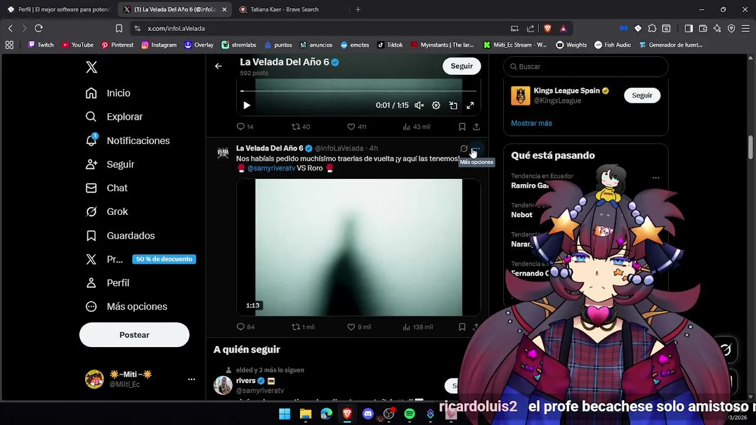The height and width of the screenshot is (425, 756).
Task: Open the Brave Wallet icon
Action: tap(703, 28)
